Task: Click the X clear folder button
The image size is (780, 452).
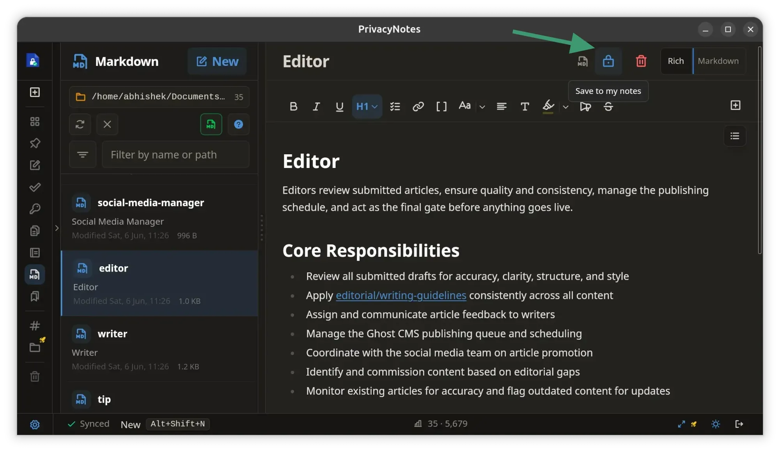Action: [107, 124]
